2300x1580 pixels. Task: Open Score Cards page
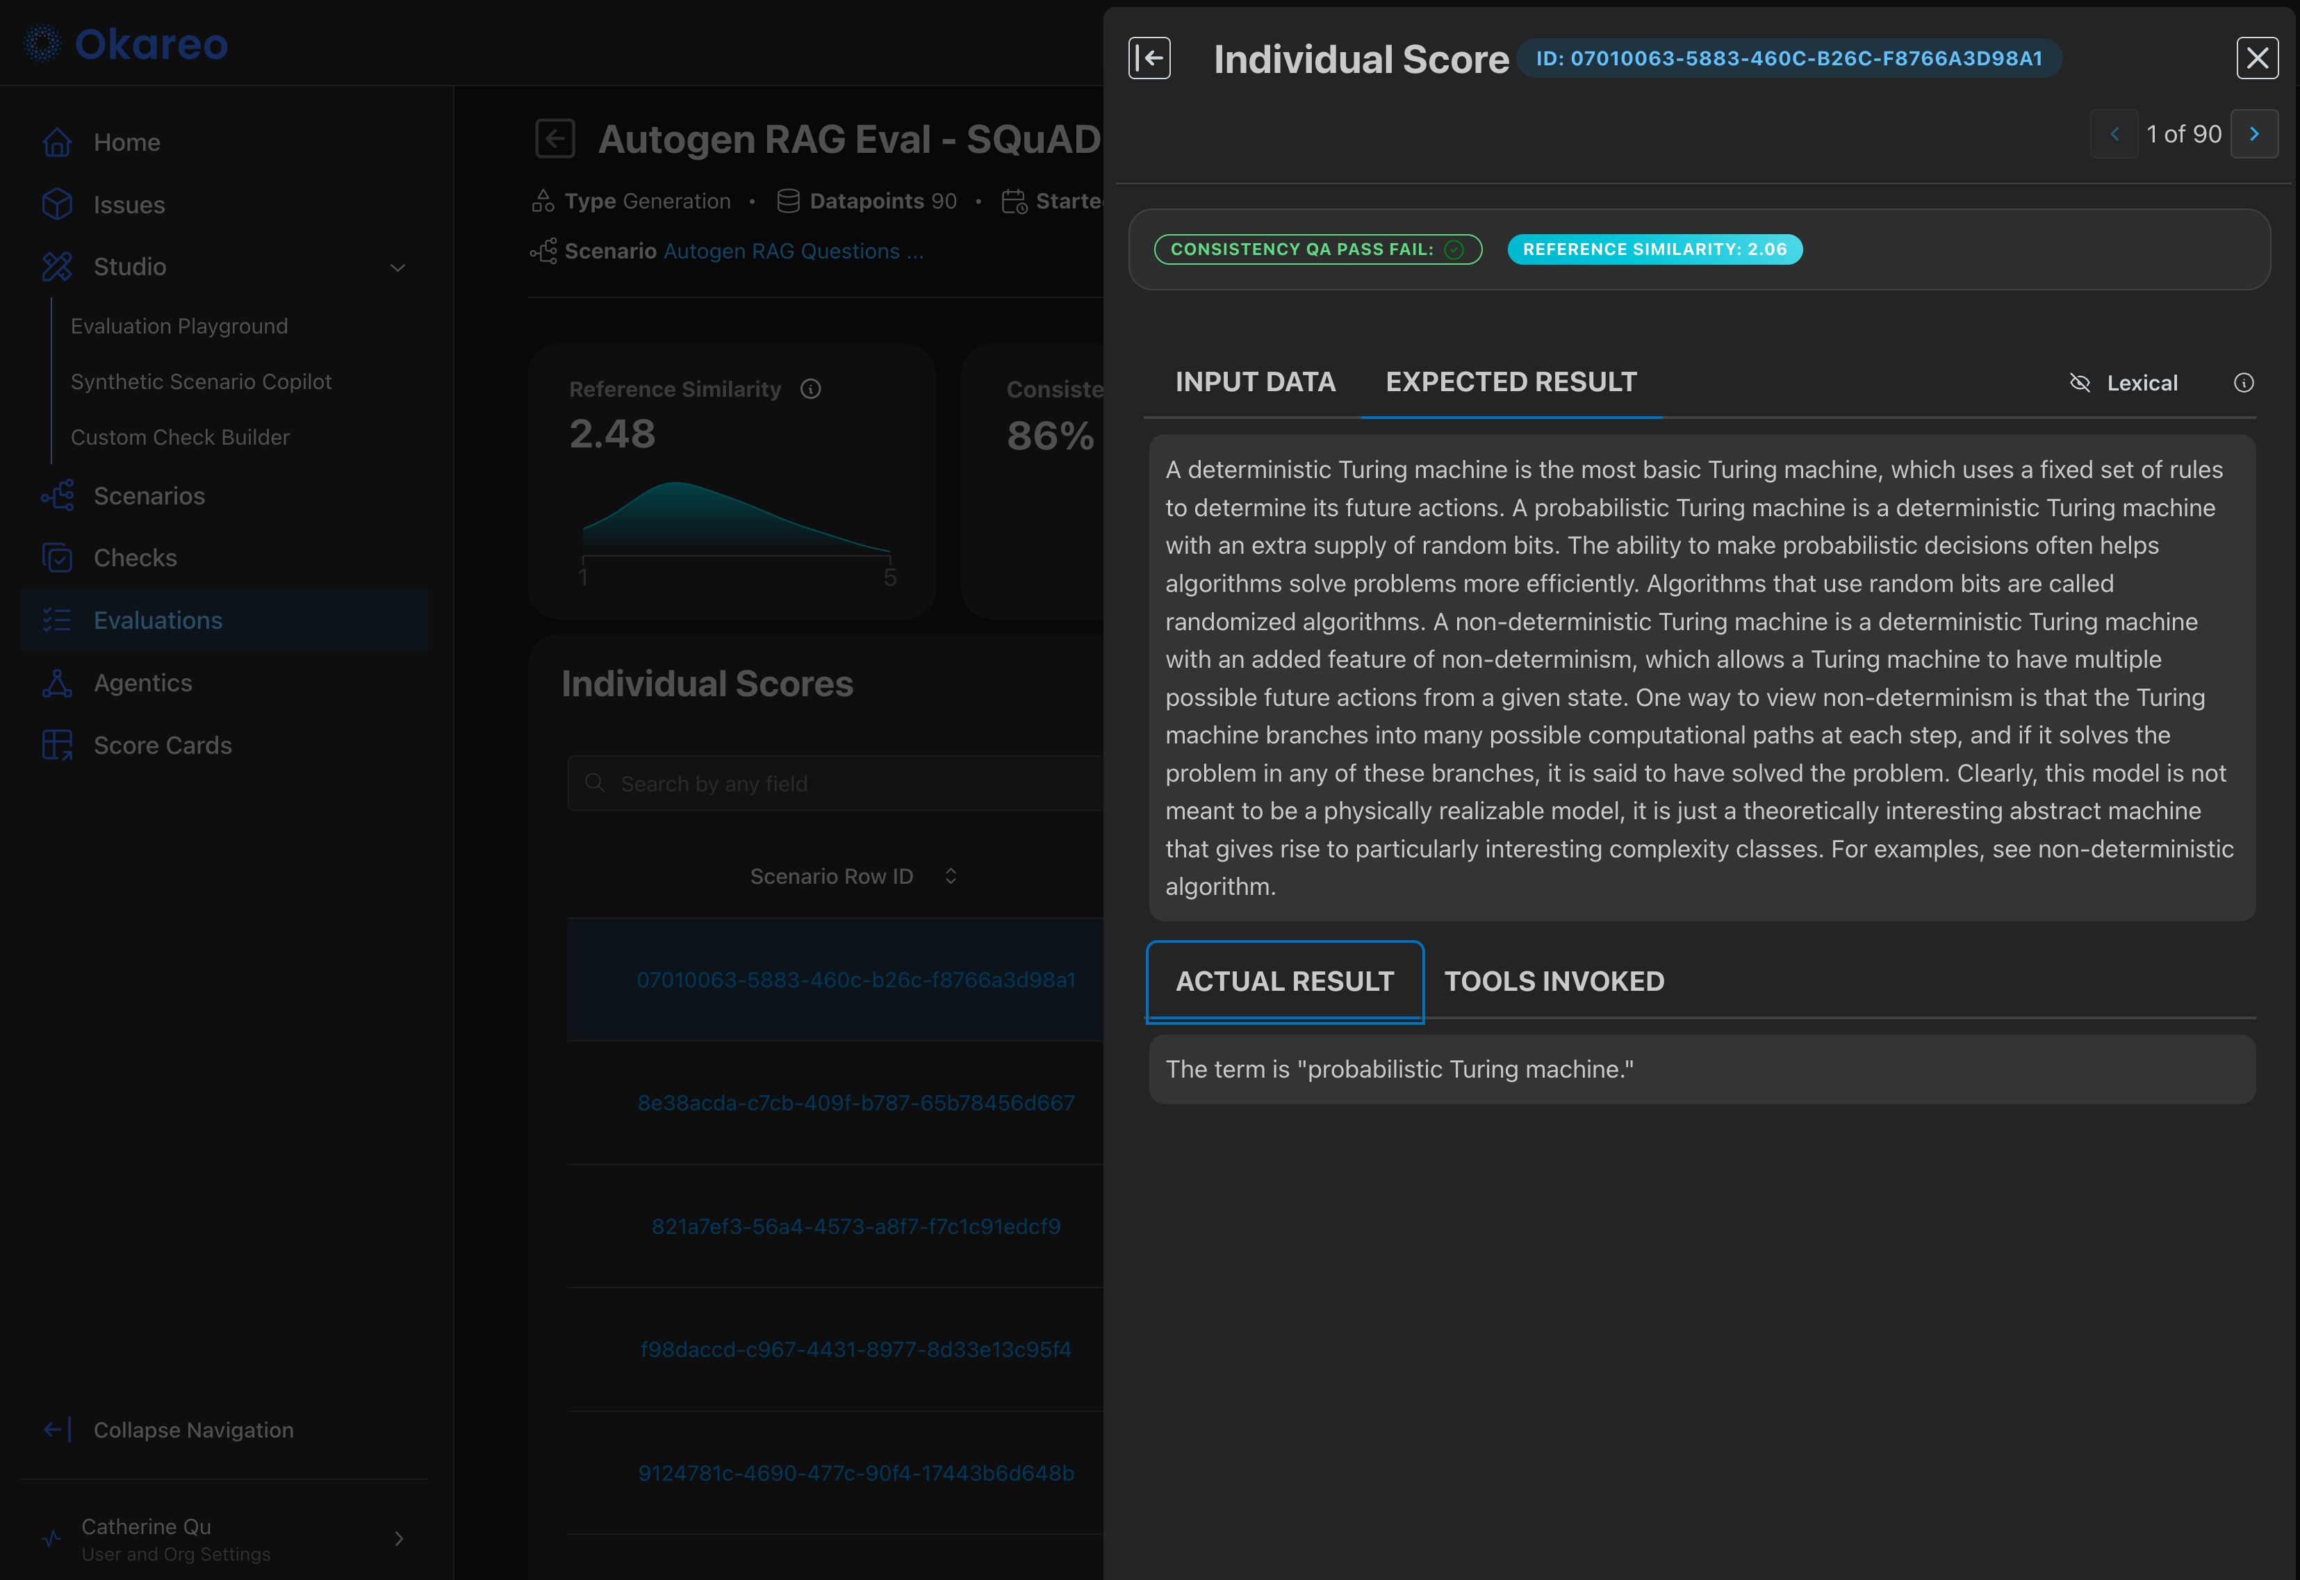tap(163, 746)
